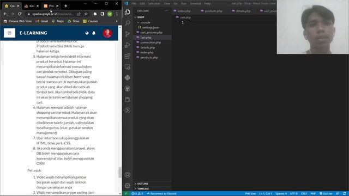Click Reconnect to Discord in status bar
This screenshot has width=349, height=196.
click(x=162, y=194)
